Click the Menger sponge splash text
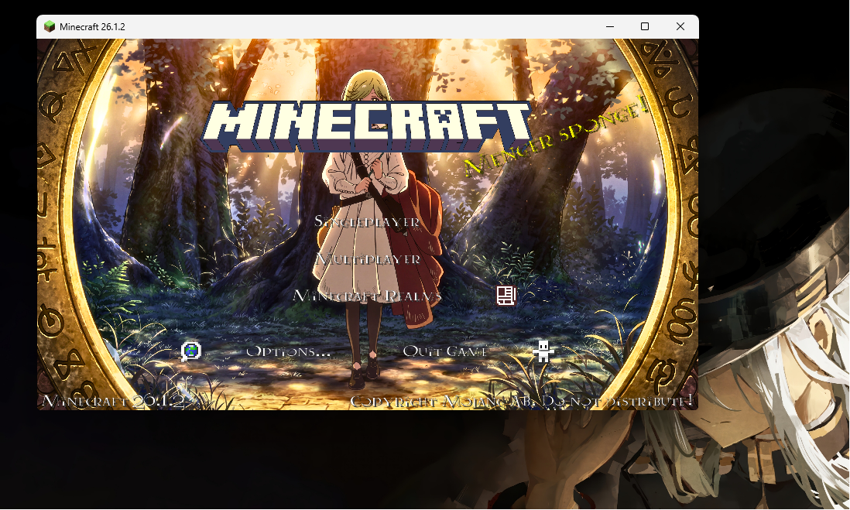 [556, 136]
